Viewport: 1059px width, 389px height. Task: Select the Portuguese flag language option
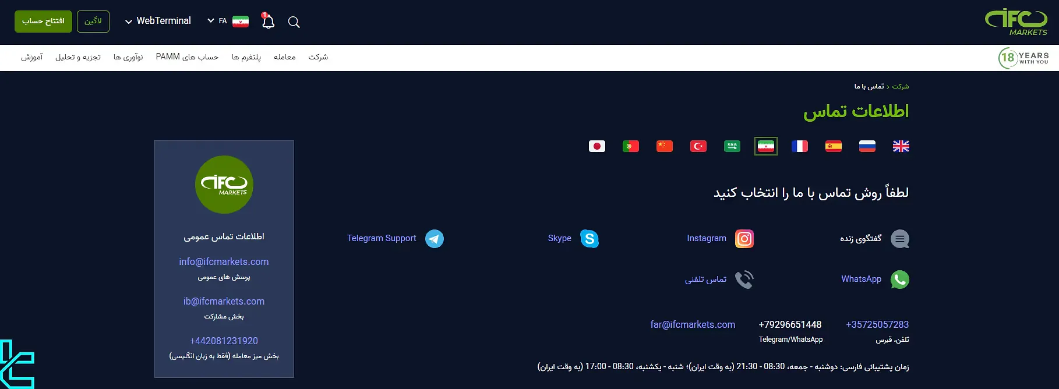631,146
